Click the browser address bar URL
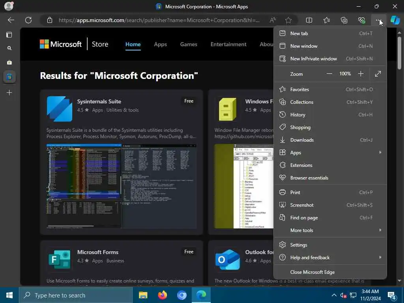The height and width of the screenshot is (303, 404). [x=159, y=20]
